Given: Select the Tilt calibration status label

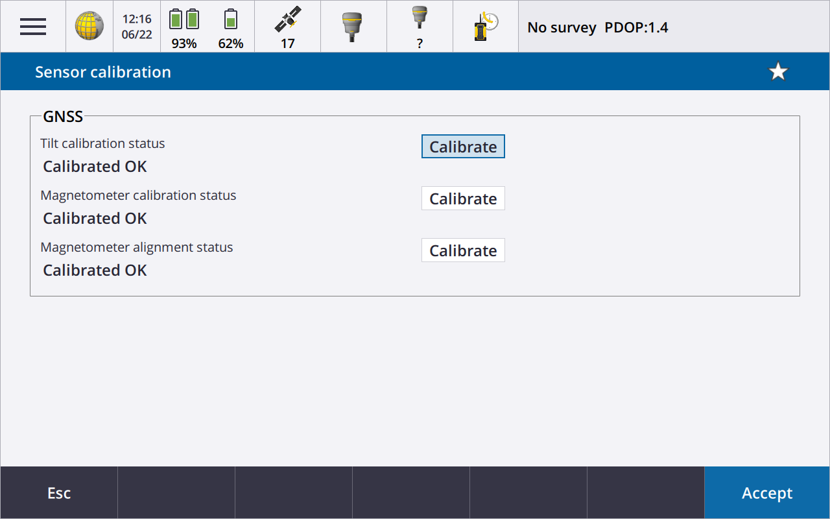Looking at the screenshot, I should point(102,143).
